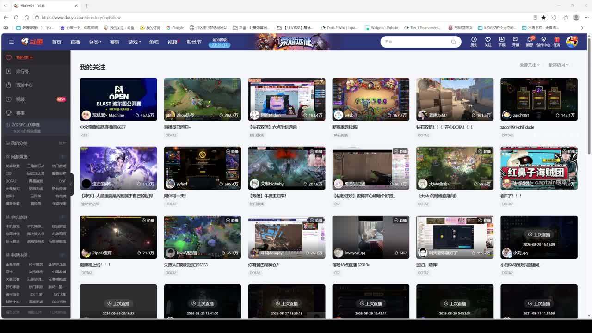Show more bookmarks with the overflow chevron

tap(582, 28)
